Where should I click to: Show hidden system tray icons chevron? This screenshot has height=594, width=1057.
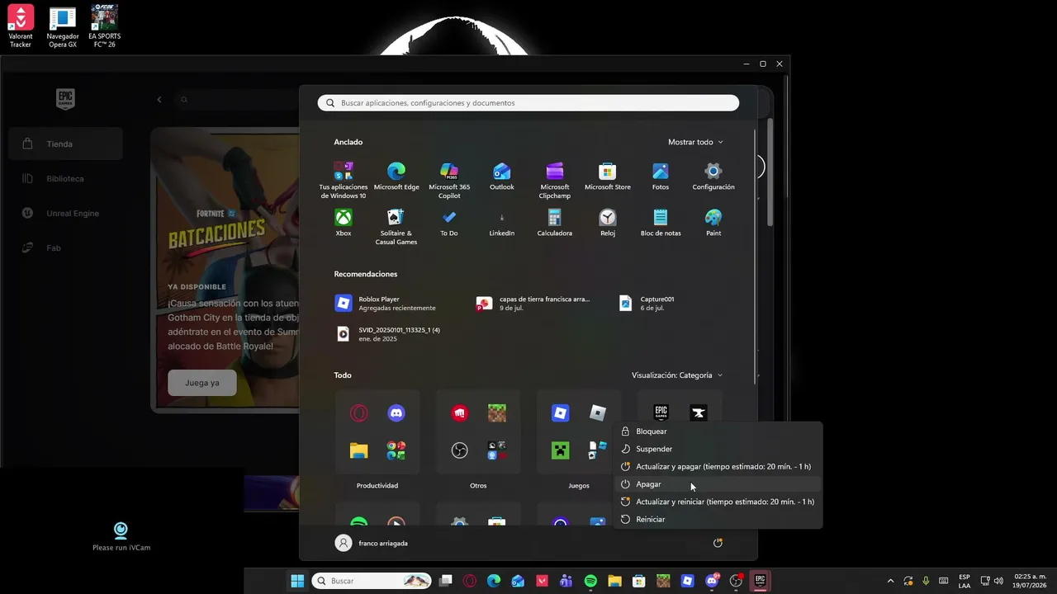[890, 581]
